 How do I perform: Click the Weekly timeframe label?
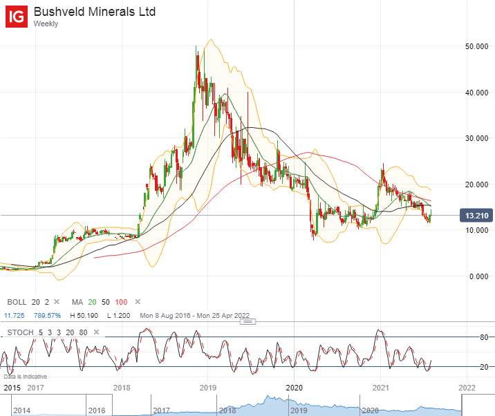tap(46, 23)
